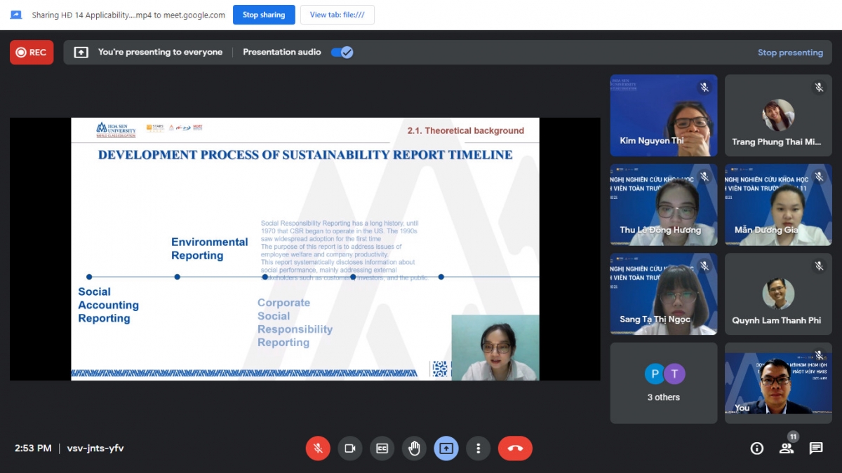Click the Environmental Reporting timeline dot

pyautogui.click(x=178, y=277)
